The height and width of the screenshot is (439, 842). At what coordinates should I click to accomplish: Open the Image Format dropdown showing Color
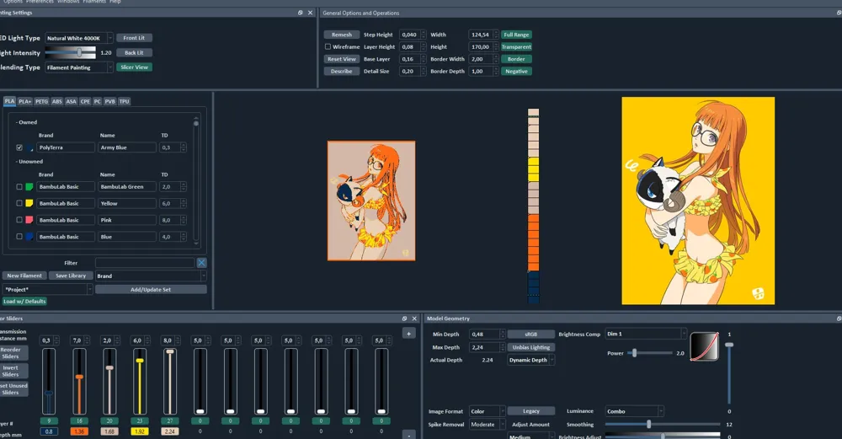point(487,411)
